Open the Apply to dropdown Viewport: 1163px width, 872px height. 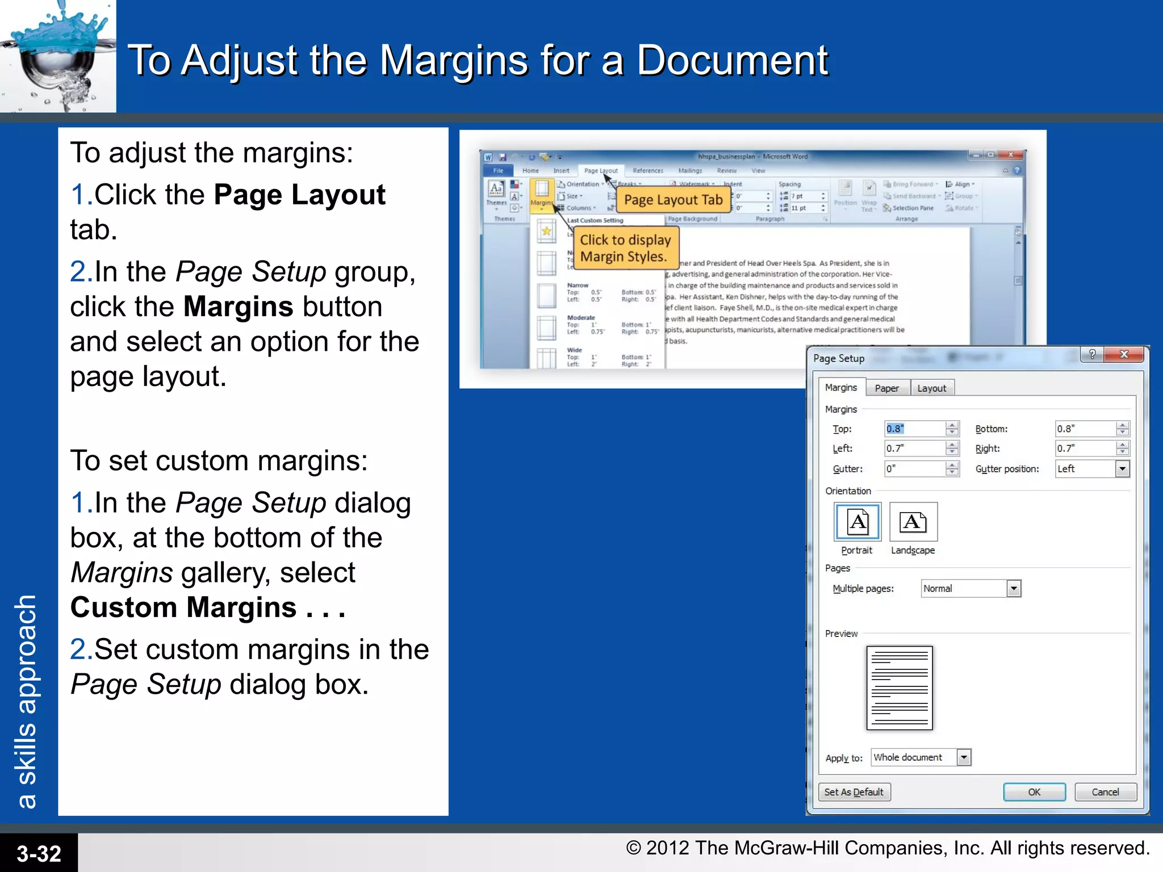pyautogui.click(x=964, y=757)
